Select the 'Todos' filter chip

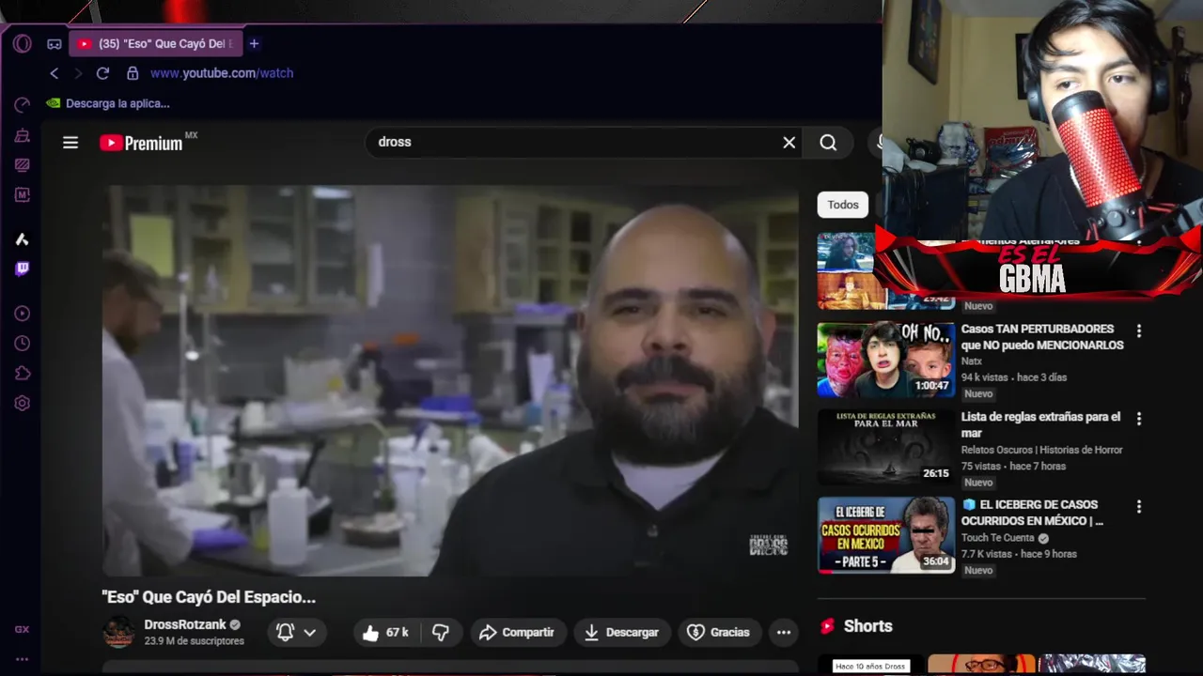pos(843,205)
